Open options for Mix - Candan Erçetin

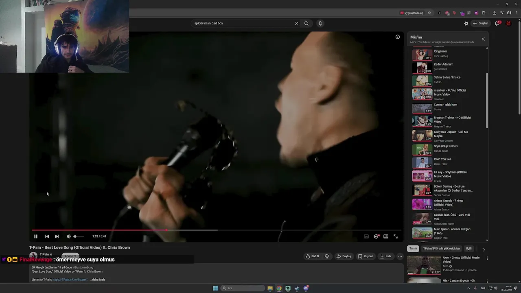click(487, 281)
